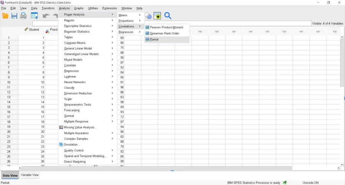Click the Open data document folder icon
The width and height of the screenshot is (345, 185).
[5, 16]
